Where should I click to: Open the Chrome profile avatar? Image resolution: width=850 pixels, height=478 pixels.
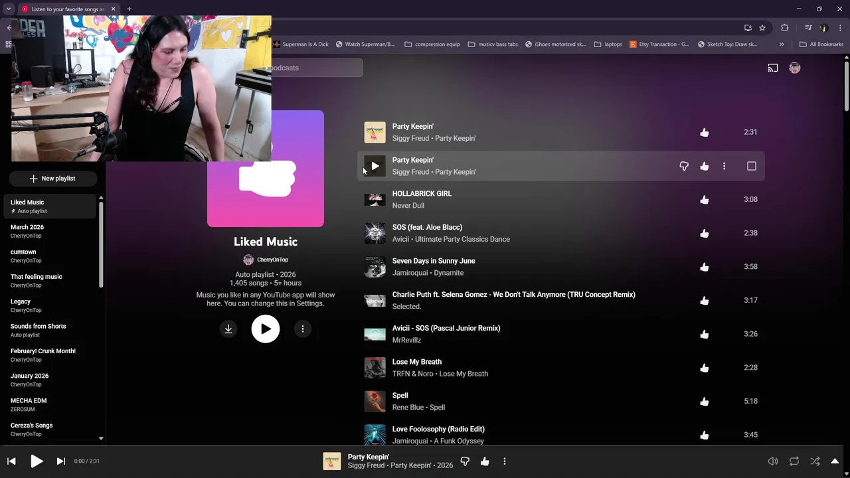[824, 28]
